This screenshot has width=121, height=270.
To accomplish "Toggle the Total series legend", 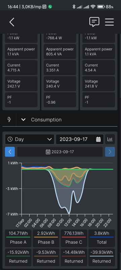I will (x=102, y=238).
